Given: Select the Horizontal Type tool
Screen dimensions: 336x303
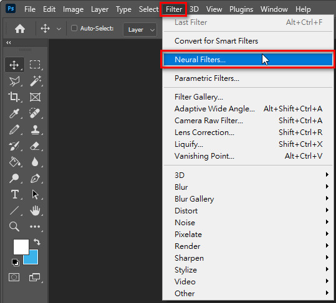Looking at the screenshot, I should coord(14,194).
